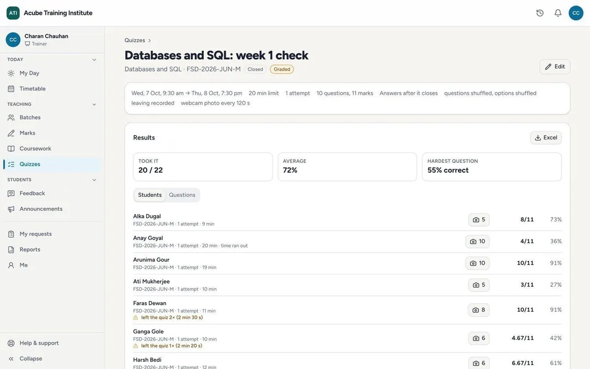
Task: Click the Charan Chauhan profile card
Action: (52, 39)
